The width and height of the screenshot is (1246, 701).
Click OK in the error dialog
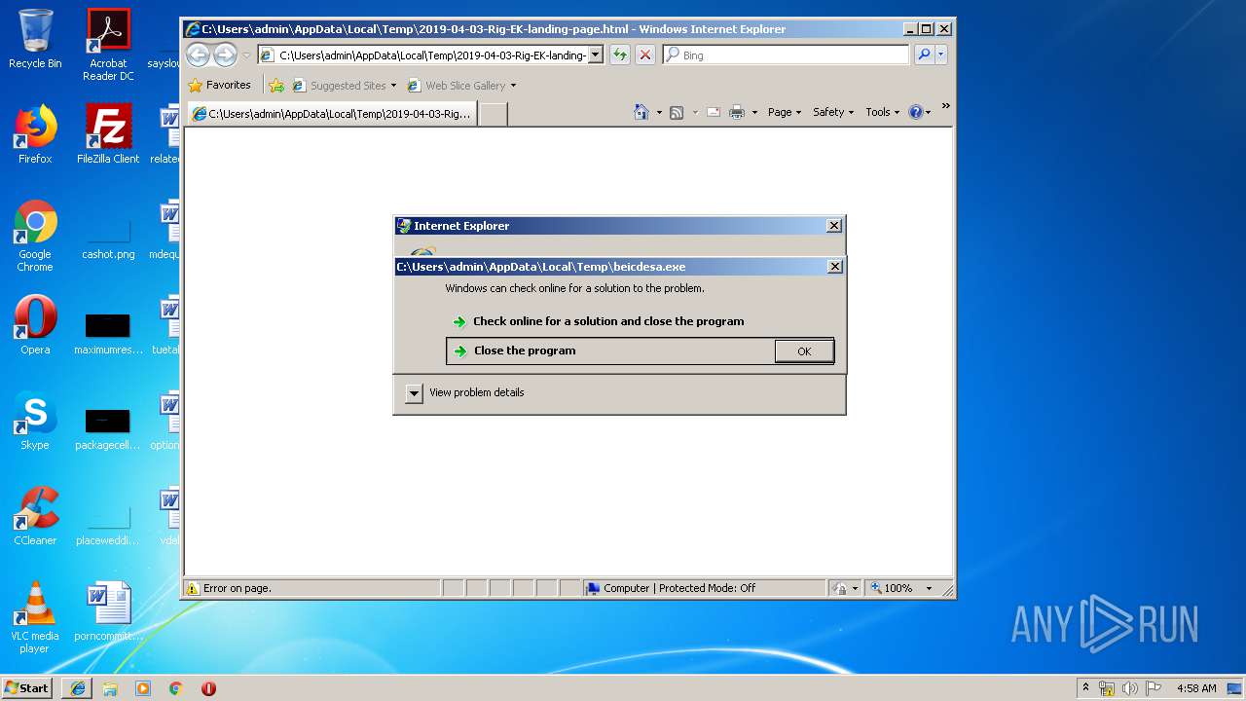tap(804, 351)
